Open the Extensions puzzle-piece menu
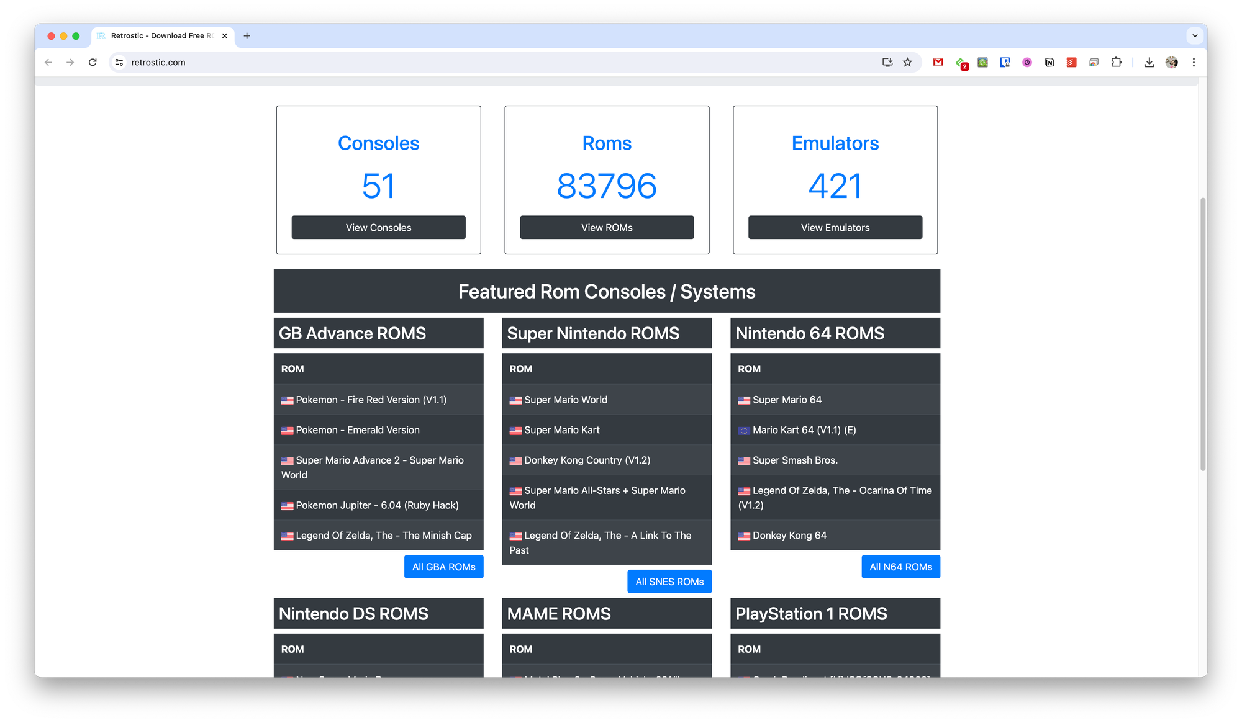This screenshot has width=1242, height=723. [1116, 62]
